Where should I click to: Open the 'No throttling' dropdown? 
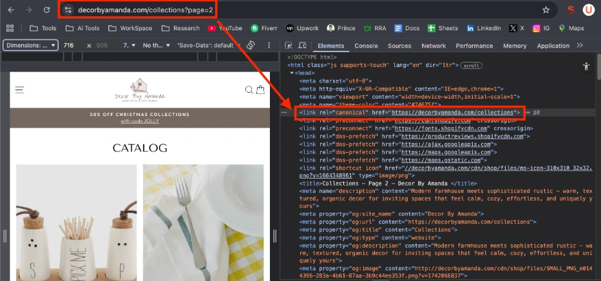(x=155, y=46)
